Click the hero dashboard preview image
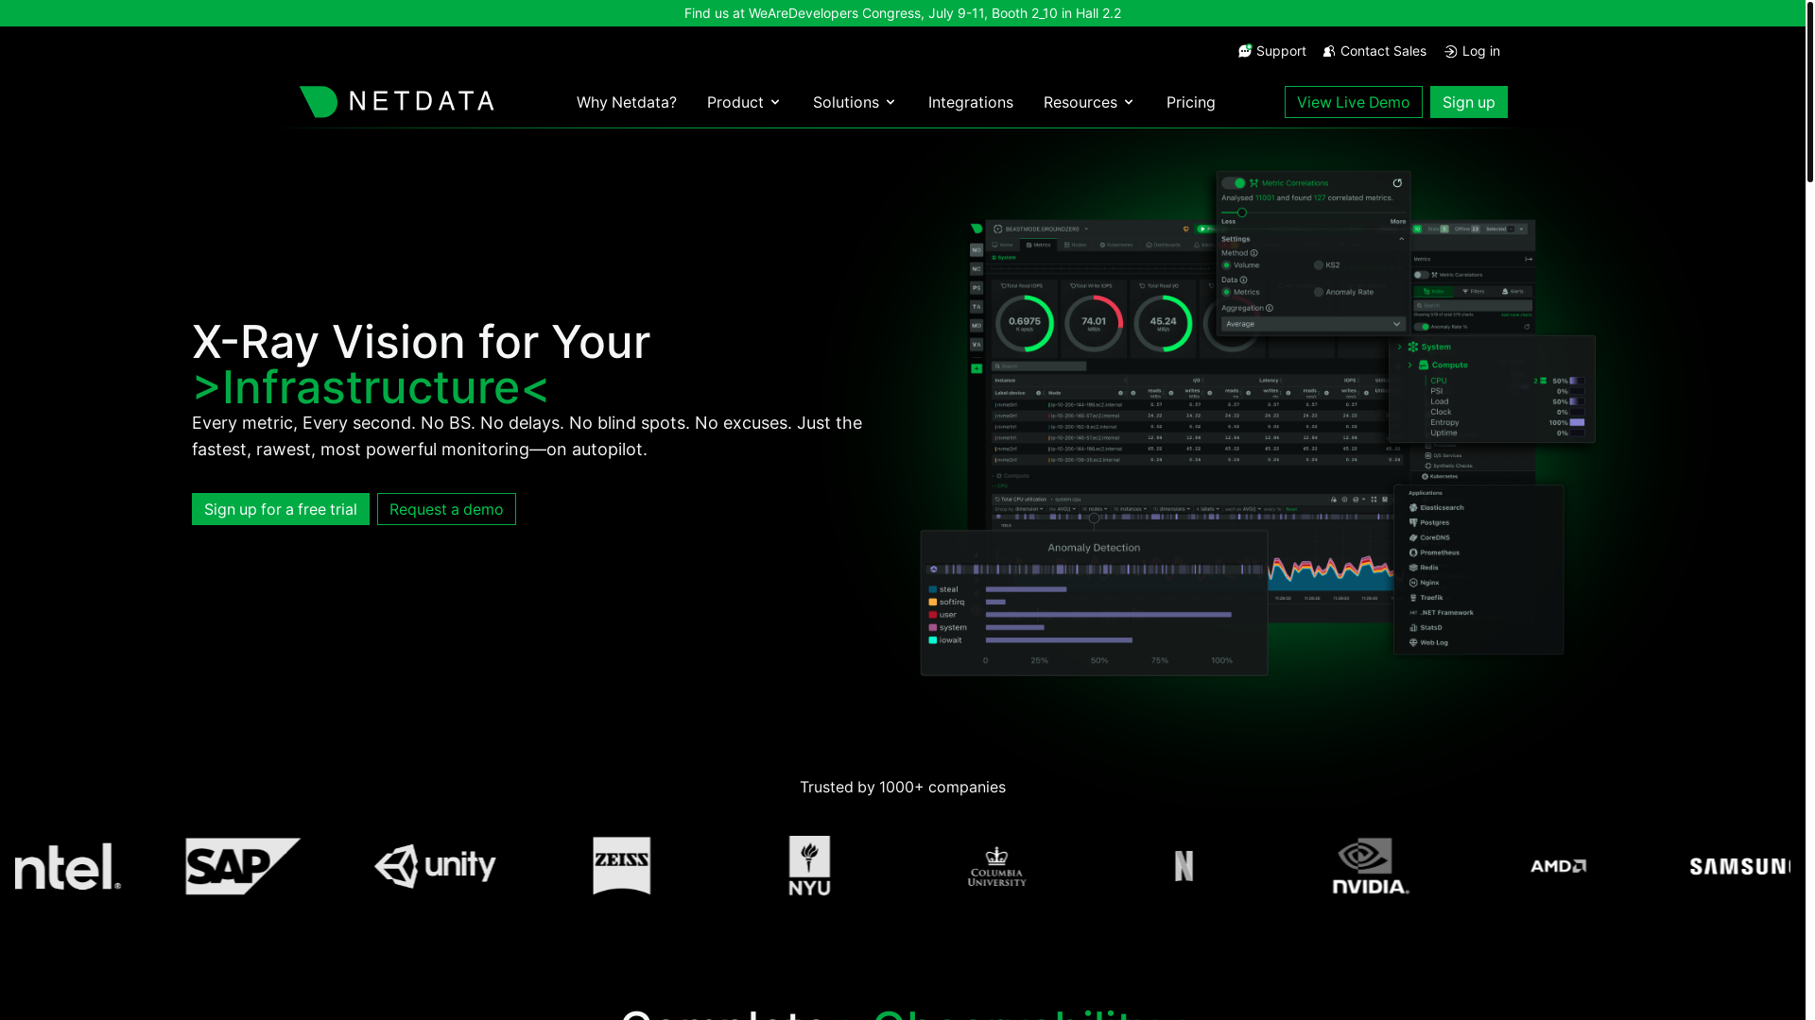Viewport: 1815px width, 1020px height. [1257, 423]
